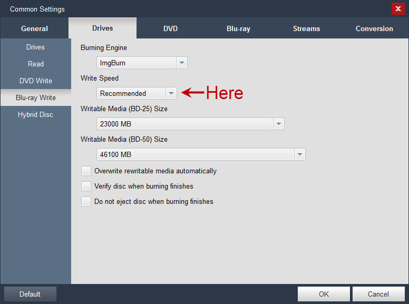Viewport: 409px width, 304px height.
Task: Open the Streams tab
Action: pos(306,28)
